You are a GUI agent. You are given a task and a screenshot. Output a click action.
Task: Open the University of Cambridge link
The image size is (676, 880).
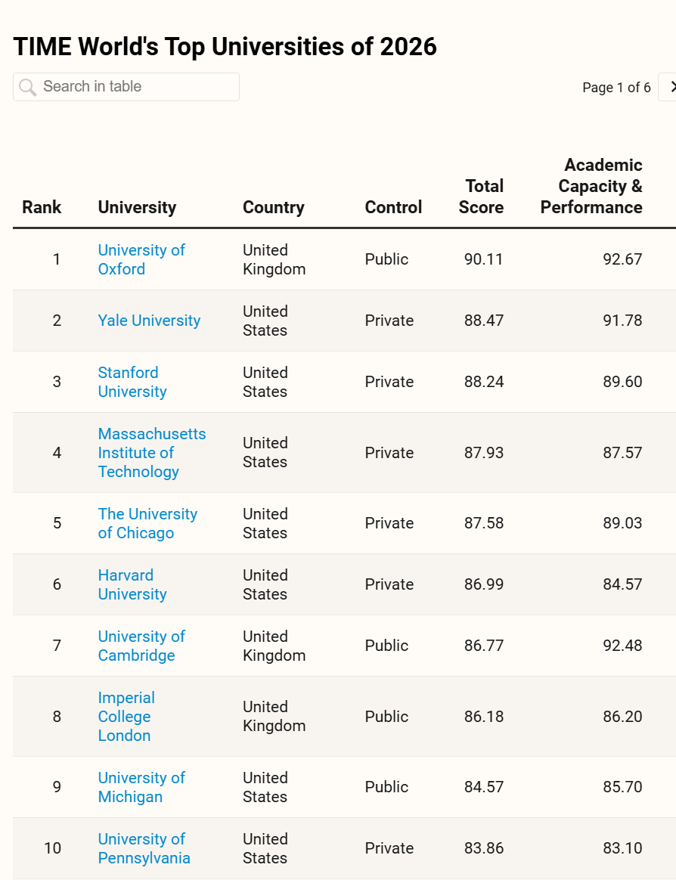tap(141, 646)
